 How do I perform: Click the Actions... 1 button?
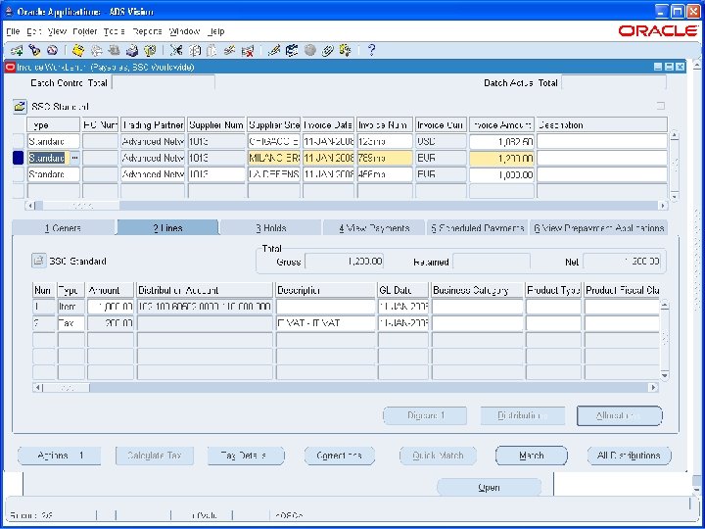tap(60, 456)
